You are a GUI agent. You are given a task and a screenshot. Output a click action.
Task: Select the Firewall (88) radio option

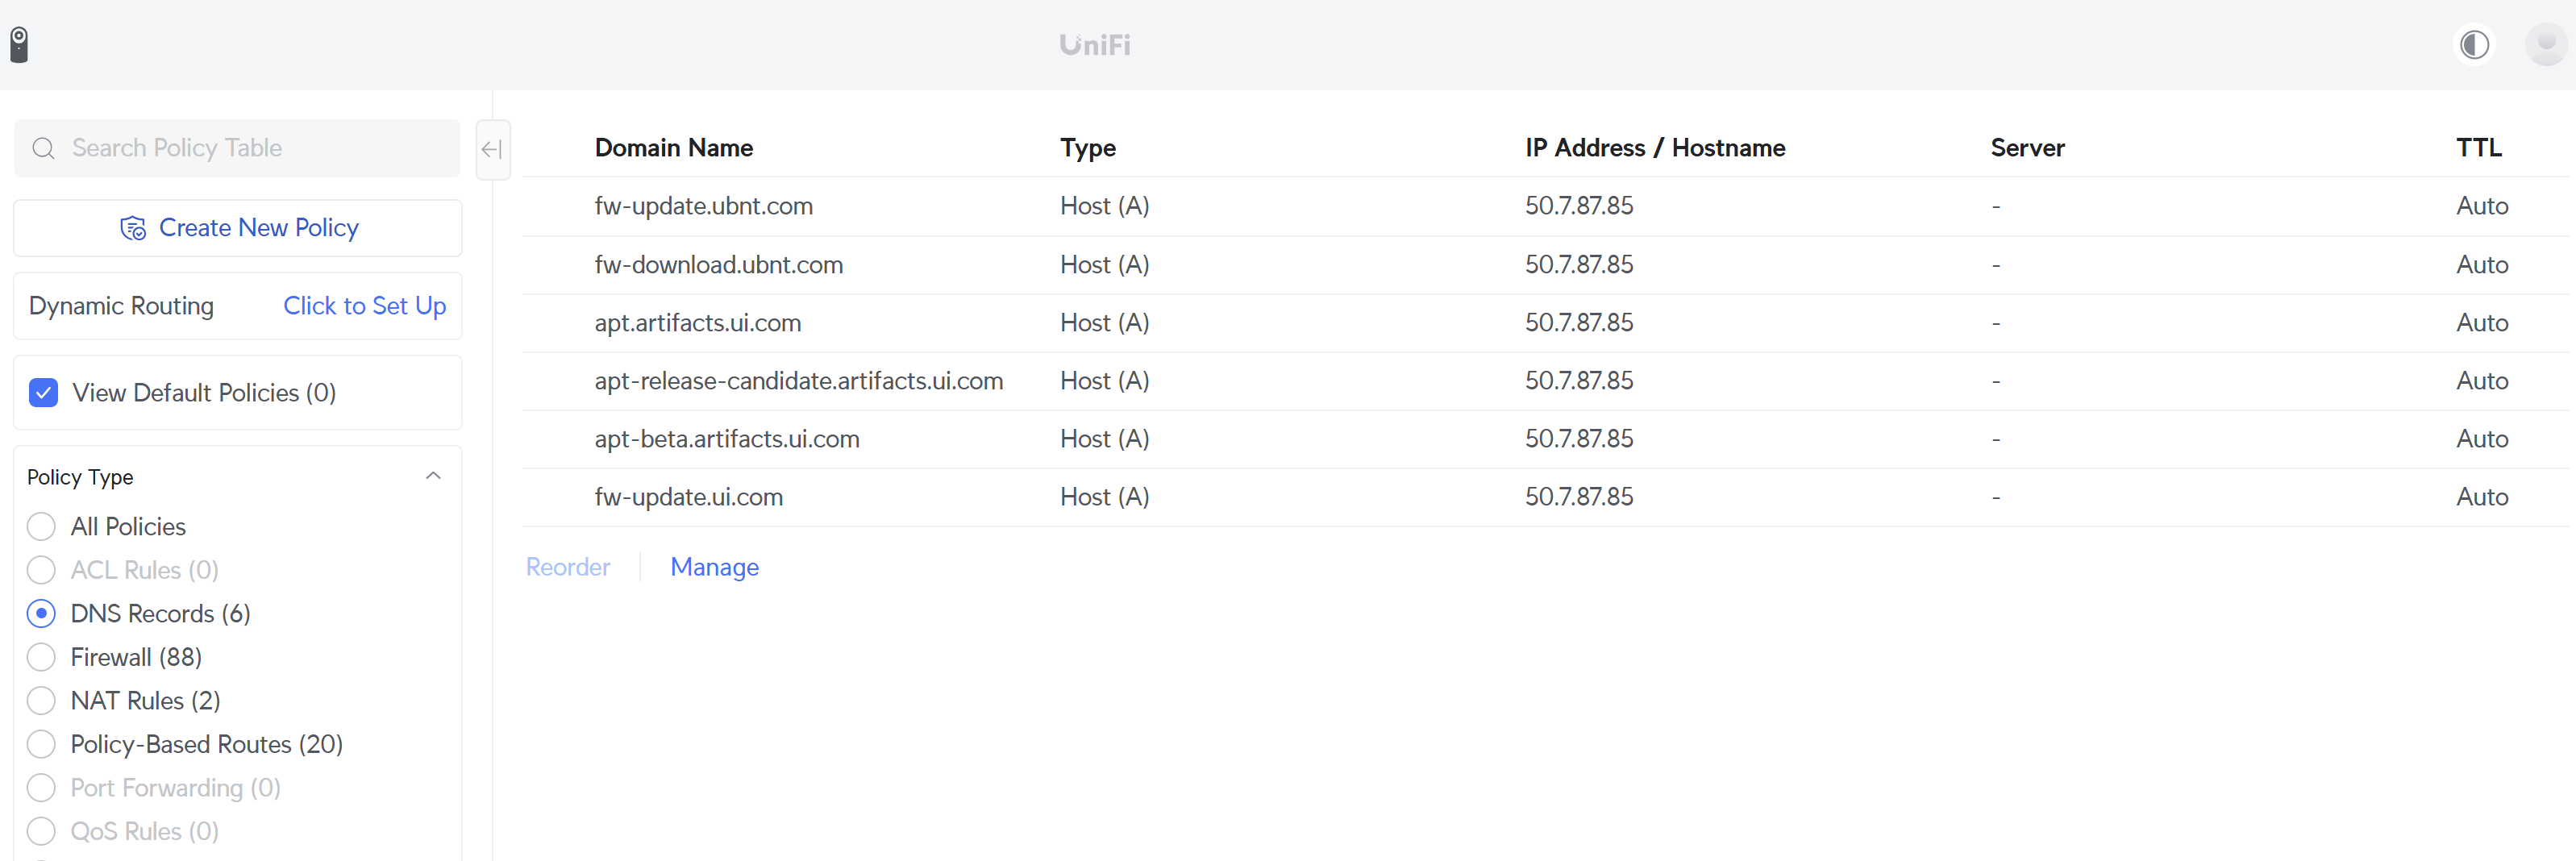coord(41,657)
